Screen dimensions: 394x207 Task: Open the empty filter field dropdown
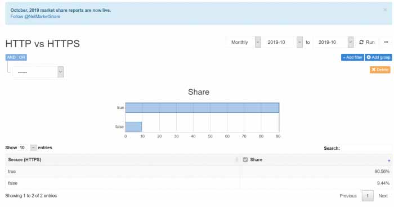(x=38, y=72)
